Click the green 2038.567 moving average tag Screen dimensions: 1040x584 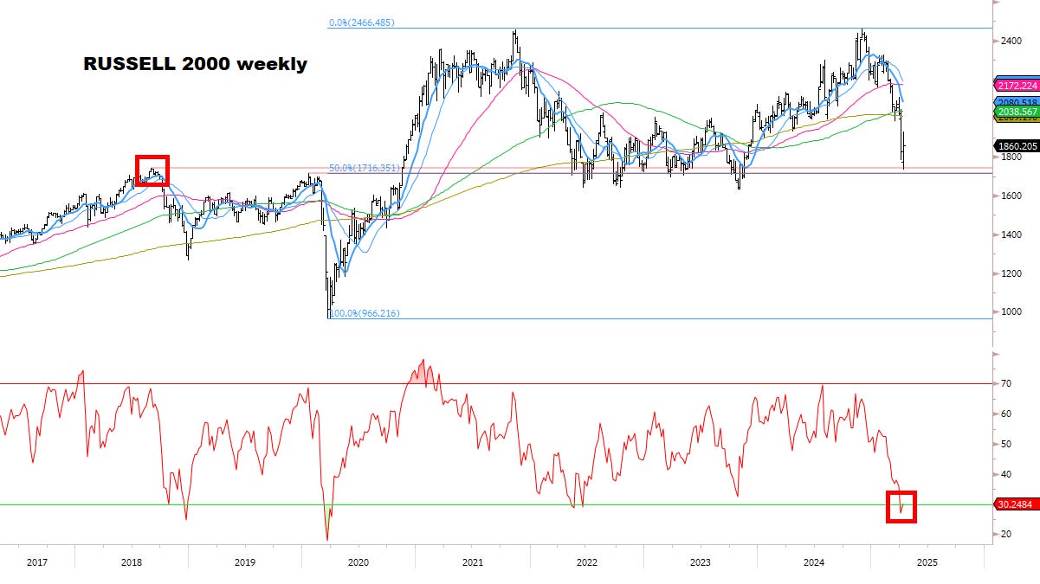point(1016,112)
